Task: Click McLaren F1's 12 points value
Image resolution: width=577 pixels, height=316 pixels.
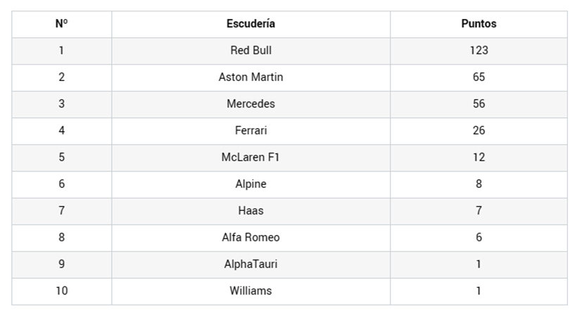Action: pyautogui.click(x=478, y=158)
